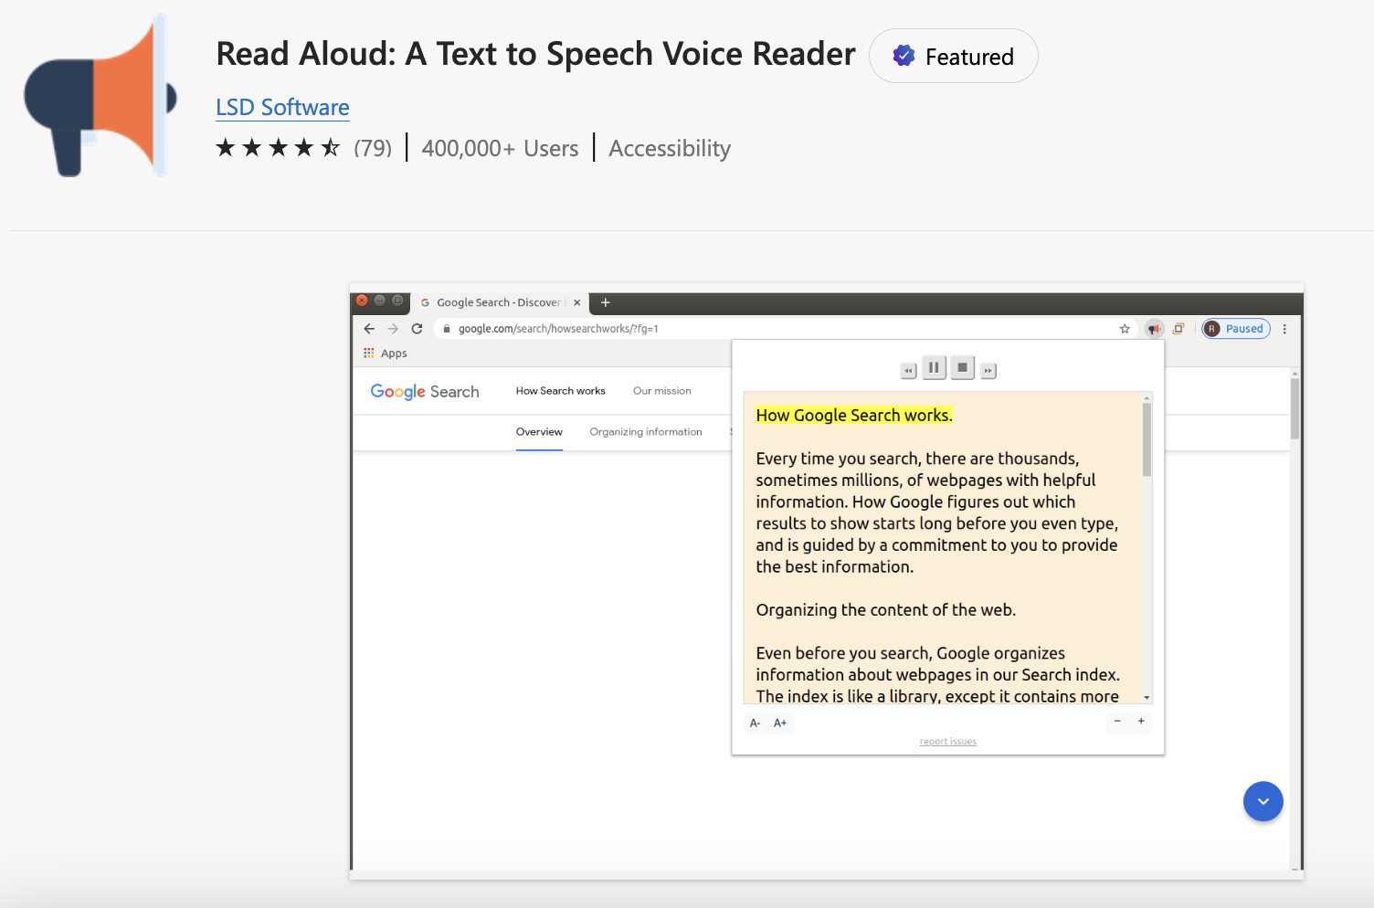Click the blue round chevron-down button
The height and width of the screenshot is (908, 1374).
(1263, 802)
